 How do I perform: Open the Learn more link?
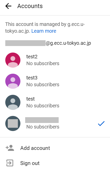44,31
